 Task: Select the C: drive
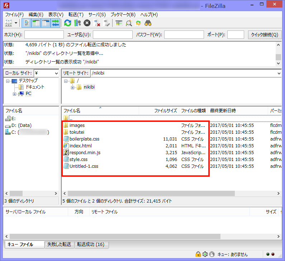point(27,132)
